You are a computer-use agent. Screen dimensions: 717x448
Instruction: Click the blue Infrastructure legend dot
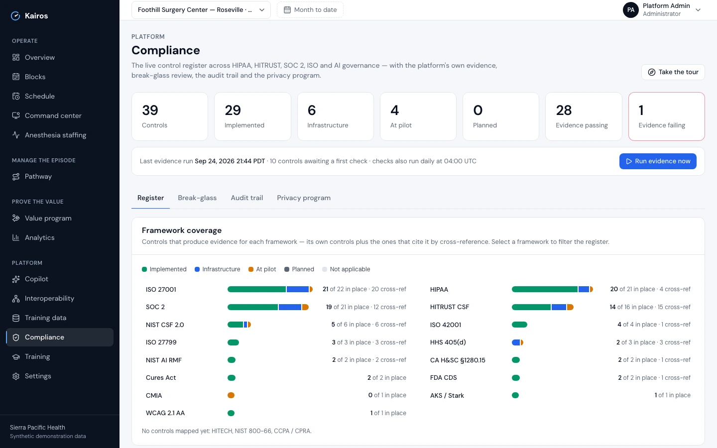197,269
